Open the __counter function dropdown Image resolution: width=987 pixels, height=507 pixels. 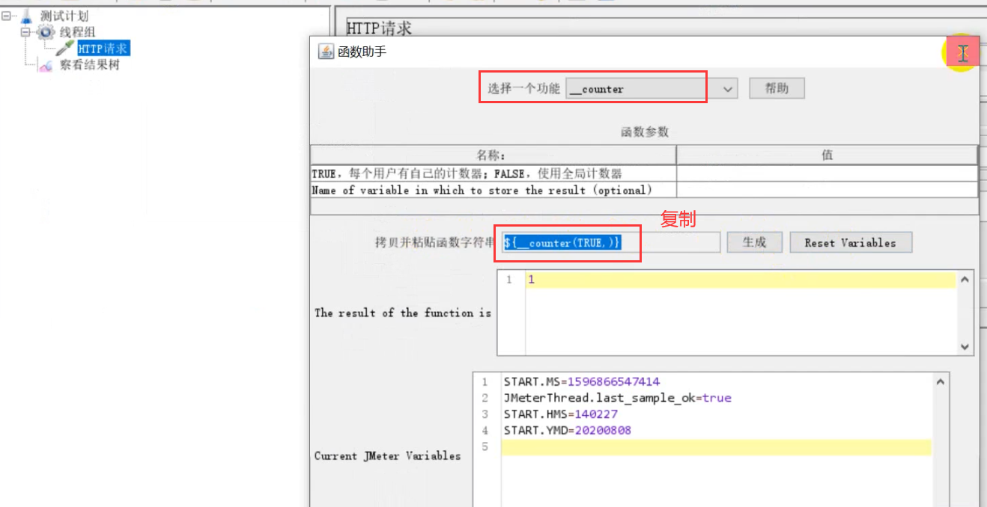(652, 89)
